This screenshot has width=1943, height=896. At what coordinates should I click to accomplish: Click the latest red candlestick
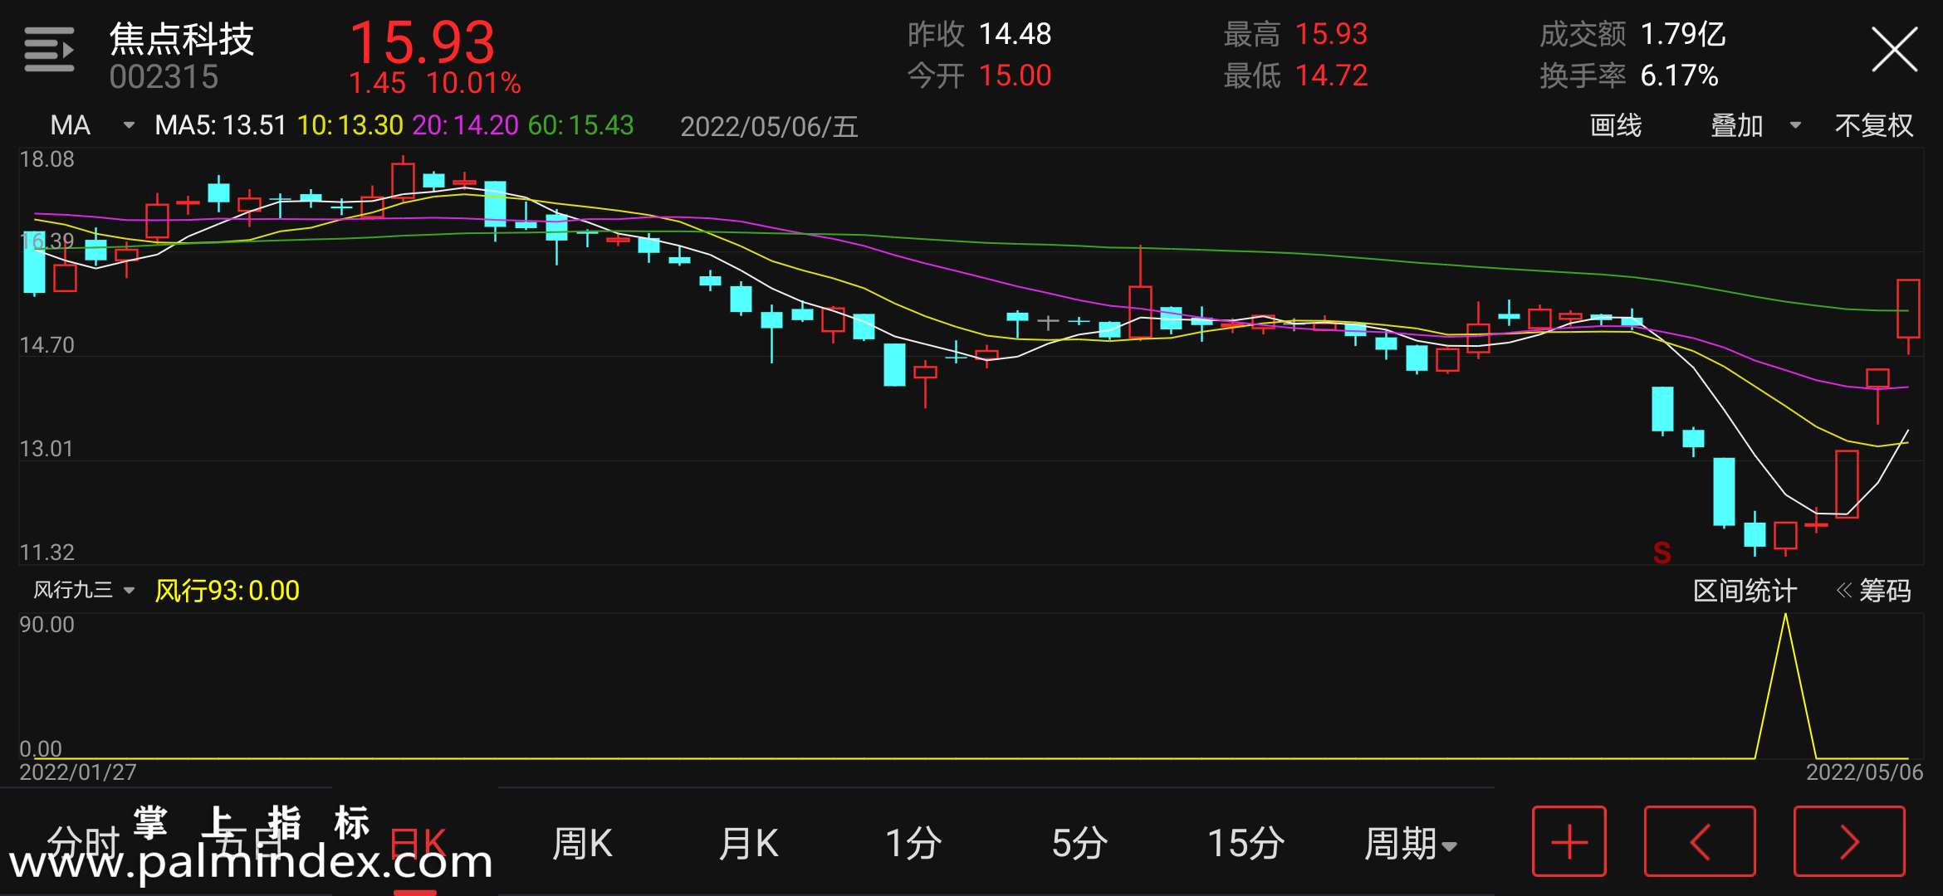pos(1908,309)
